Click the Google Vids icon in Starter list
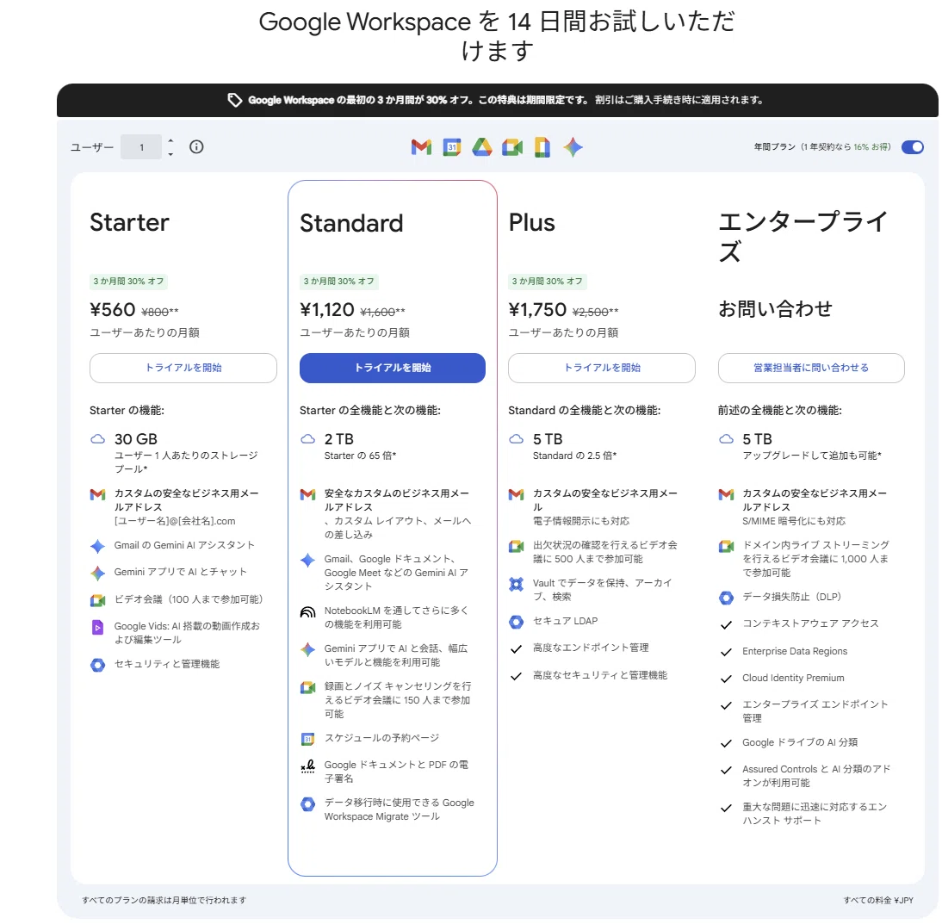The height and width of the screenshot is (924, 942). click(x=97, y=627)
